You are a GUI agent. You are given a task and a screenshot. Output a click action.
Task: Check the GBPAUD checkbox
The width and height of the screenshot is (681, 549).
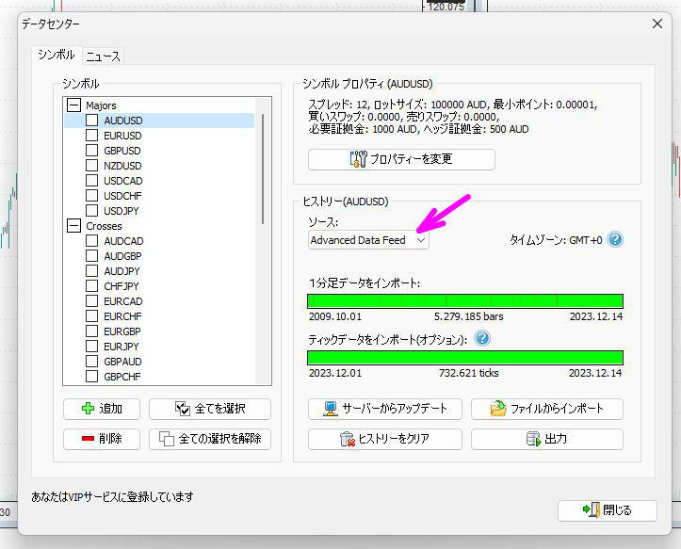coord(91,362)
